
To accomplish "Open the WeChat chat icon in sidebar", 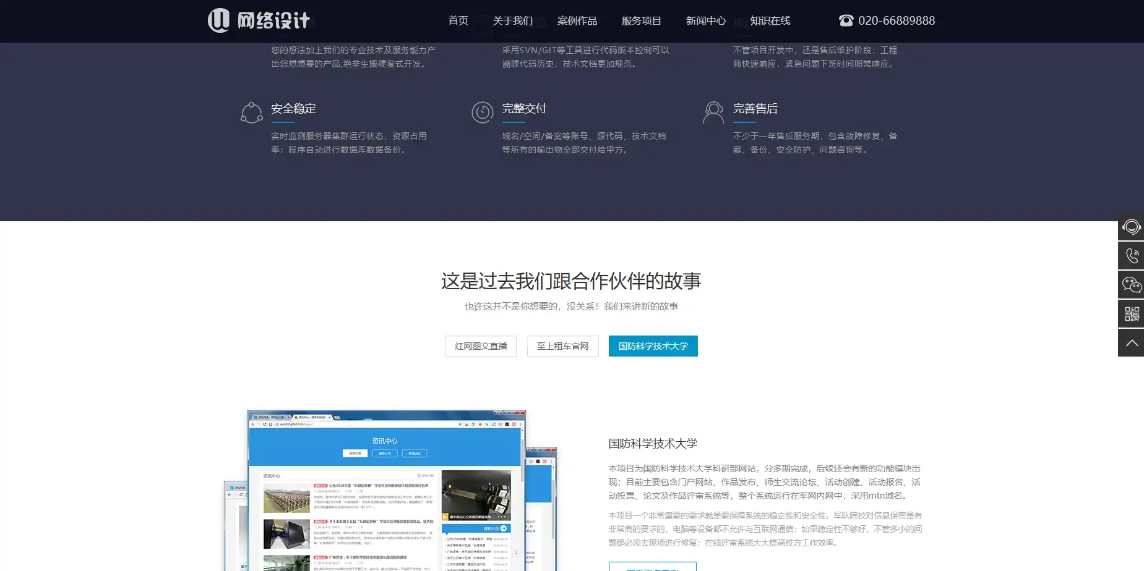I will pyautogui.click(x=1131, y=285).
